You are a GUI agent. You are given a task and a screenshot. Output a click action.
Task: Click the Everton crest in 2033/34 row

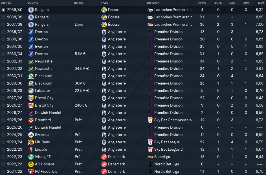pos(31,54)
